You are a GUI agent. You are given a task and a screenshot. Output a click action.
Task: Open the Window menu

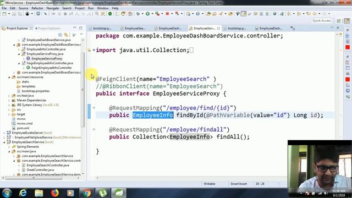pos(103,8)
